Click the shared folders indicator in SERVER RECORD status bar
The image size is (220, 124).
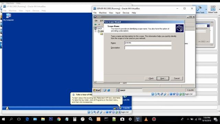[x=168, y=94]
